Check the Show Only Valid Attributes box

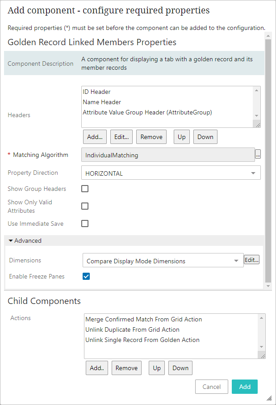[x=85, y=206]
